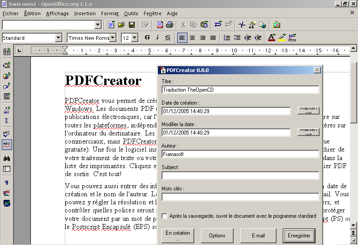Click the Titre input field
This screenshot has width=358, height=245.
[x=240, y=90]
